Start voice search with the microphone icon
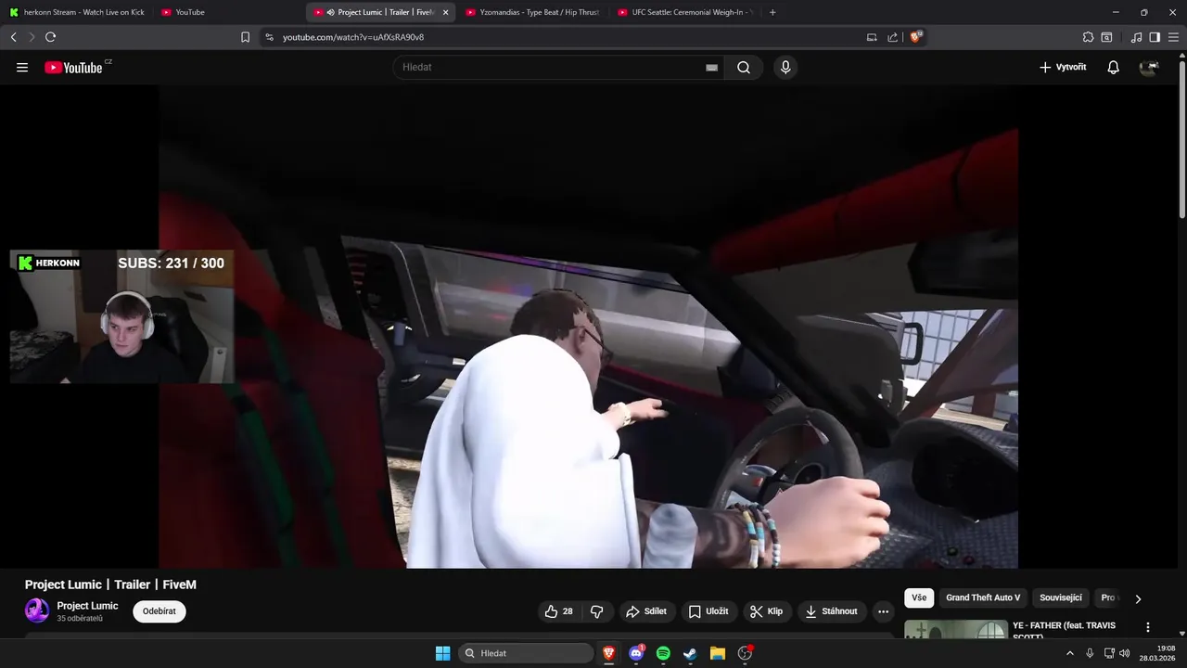This screenshot has width=1187, height=668. pos(785,67)
